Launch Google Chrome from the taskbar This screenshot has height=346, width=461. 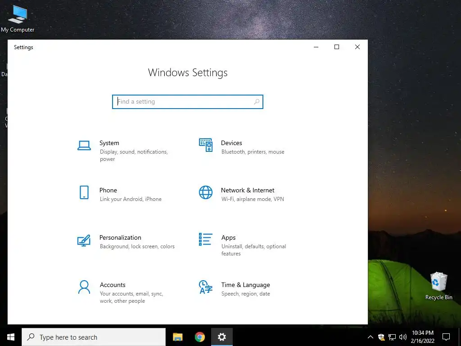click(x=199, y=337)
